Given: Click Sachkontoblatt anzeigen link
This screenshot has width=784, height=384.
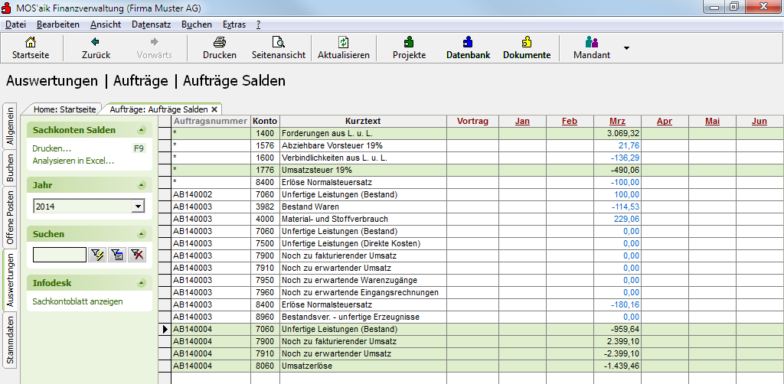Looking at the screenshot, I should 77,301.
